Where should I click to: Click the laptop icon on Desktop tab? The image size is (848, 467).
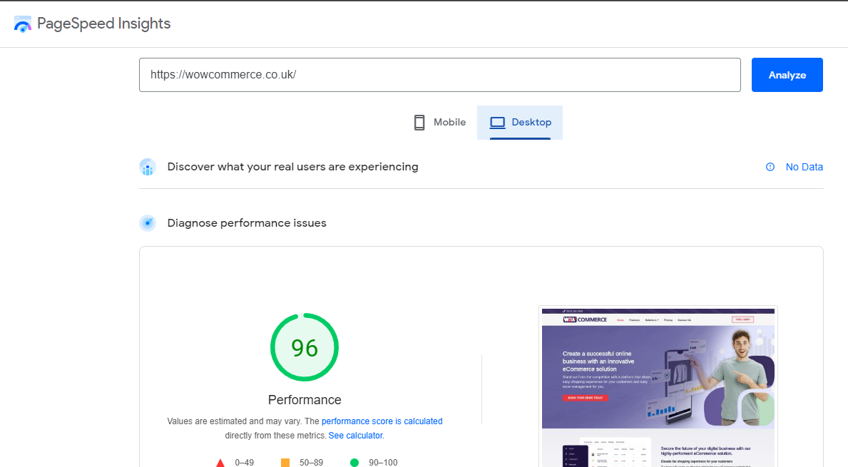point(497,123)
